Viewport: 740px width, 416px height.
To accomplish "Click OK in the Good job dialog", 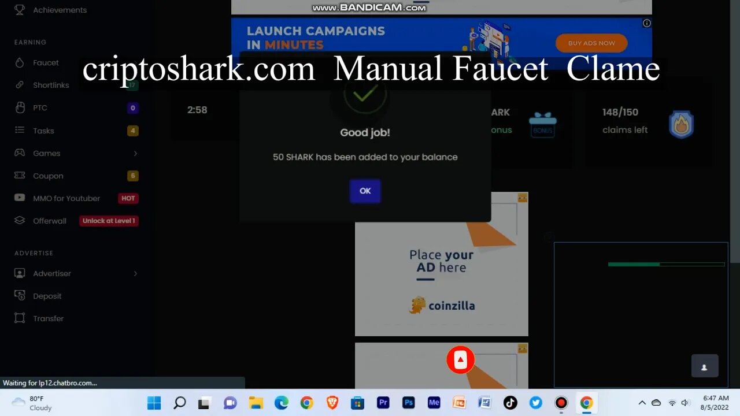I will 365,191.
